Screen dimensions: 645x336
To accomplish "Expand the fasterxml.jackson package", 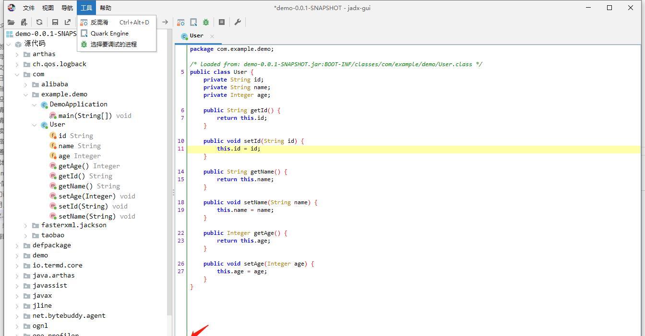I will (x=26, y=225).
